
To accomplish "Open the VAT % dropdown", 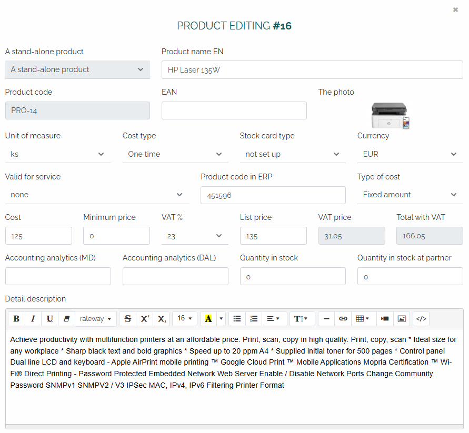I will tap(195, 236).
